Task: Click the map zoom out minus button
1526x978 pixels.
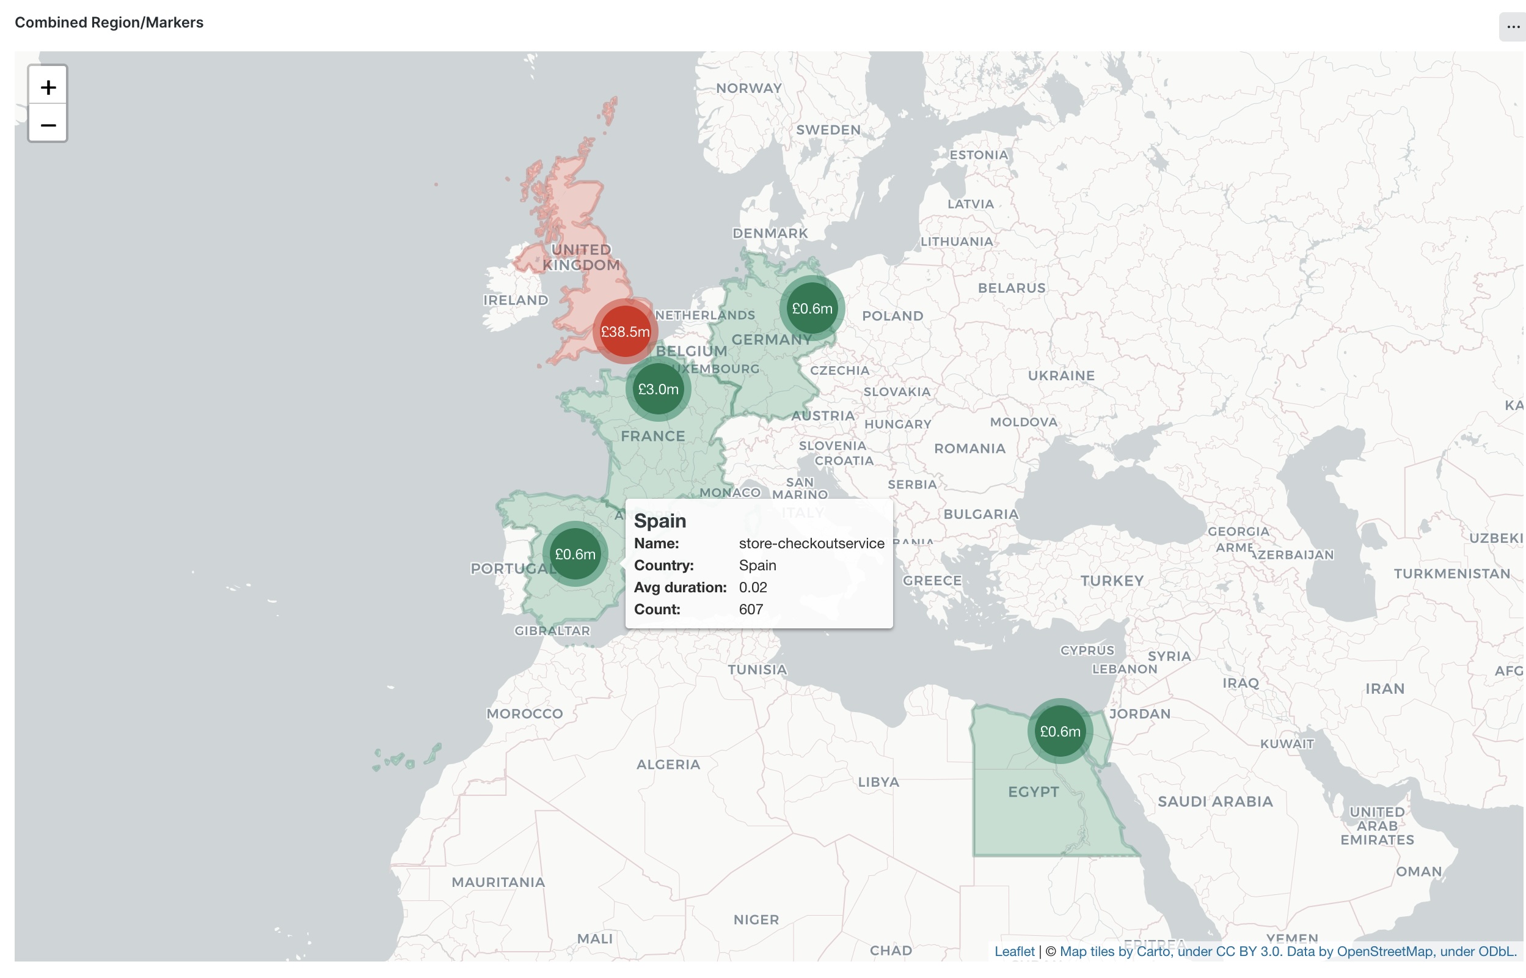Action: click(48, 125)
